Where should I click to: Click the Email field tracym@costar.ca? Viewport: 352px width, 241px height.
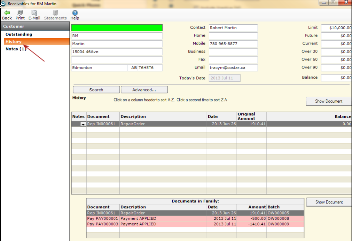(x=233, y=67)
